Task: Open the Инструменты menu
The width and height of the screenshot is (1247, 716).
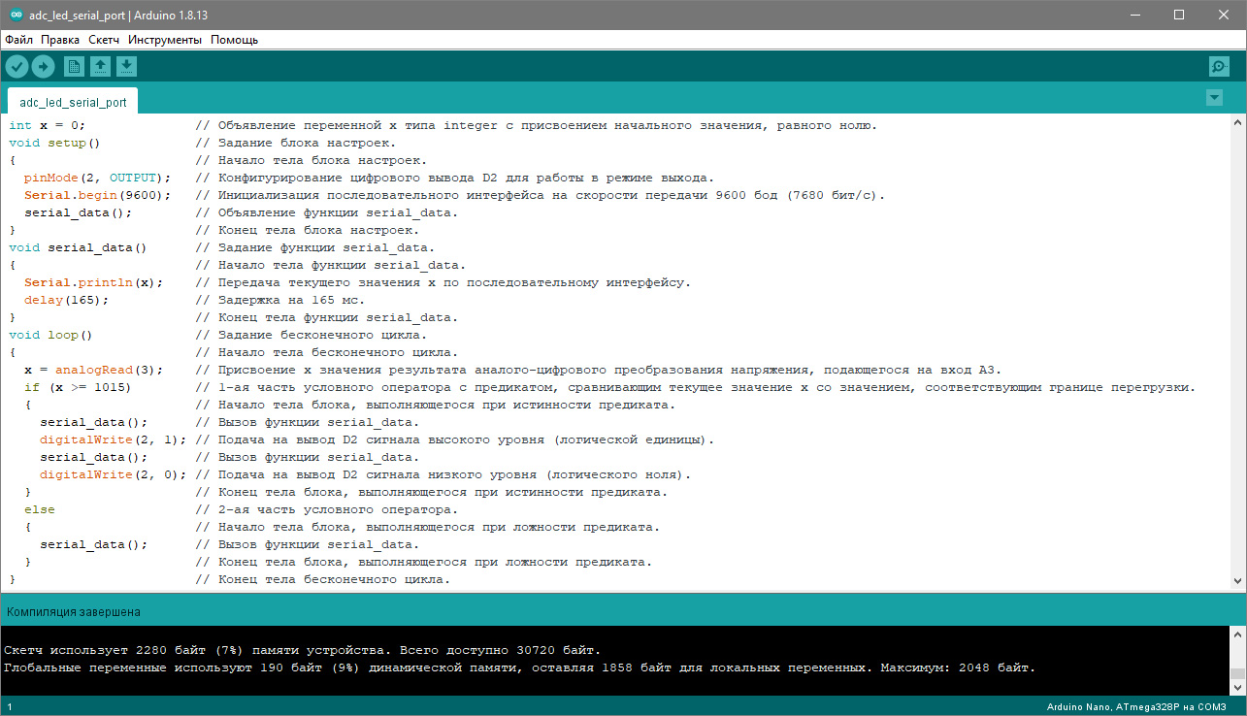Action: point(165,40)
